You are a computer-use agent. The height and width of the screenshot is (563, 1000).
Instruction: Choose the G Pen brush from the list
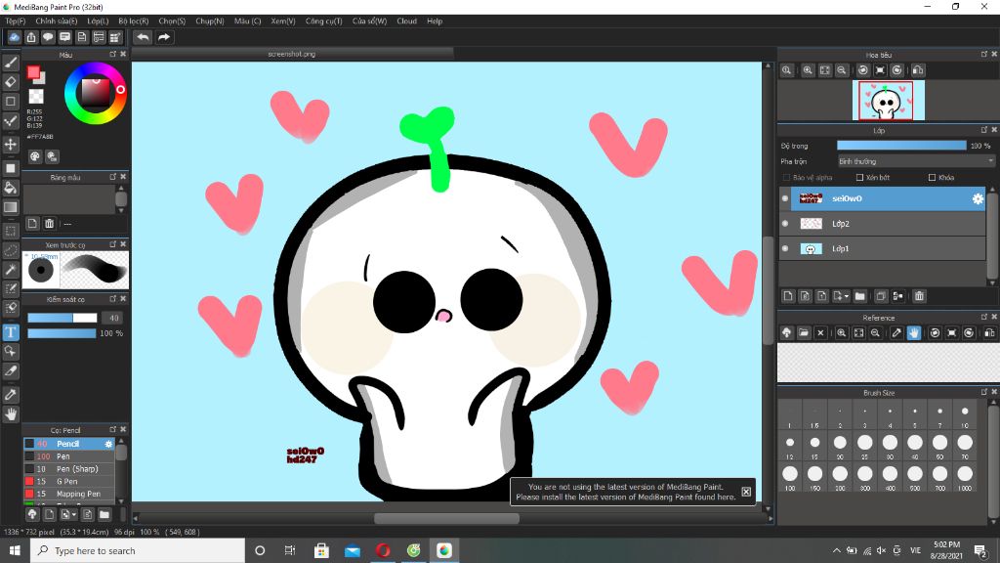coord(67,482)
